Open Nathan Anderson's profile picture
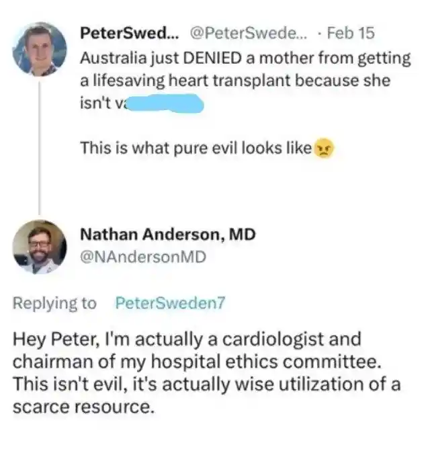The image size is (430, 455). pyautogui.click(x=40, y=247)
